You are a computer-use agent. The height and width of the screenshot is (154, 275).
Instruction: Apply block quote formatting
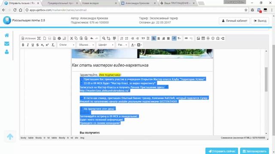click(143, 38)
